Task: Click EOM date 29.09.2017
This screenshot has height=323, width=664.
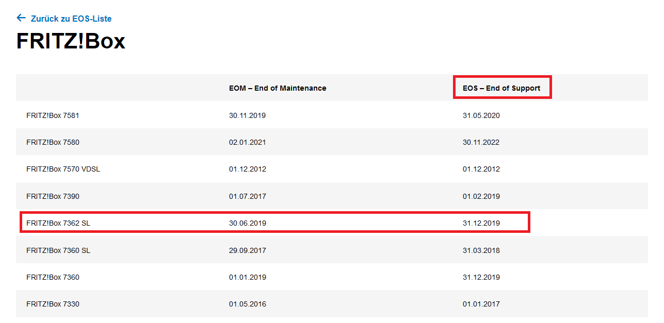Action: pyautogui.click(x=248, y=250)
